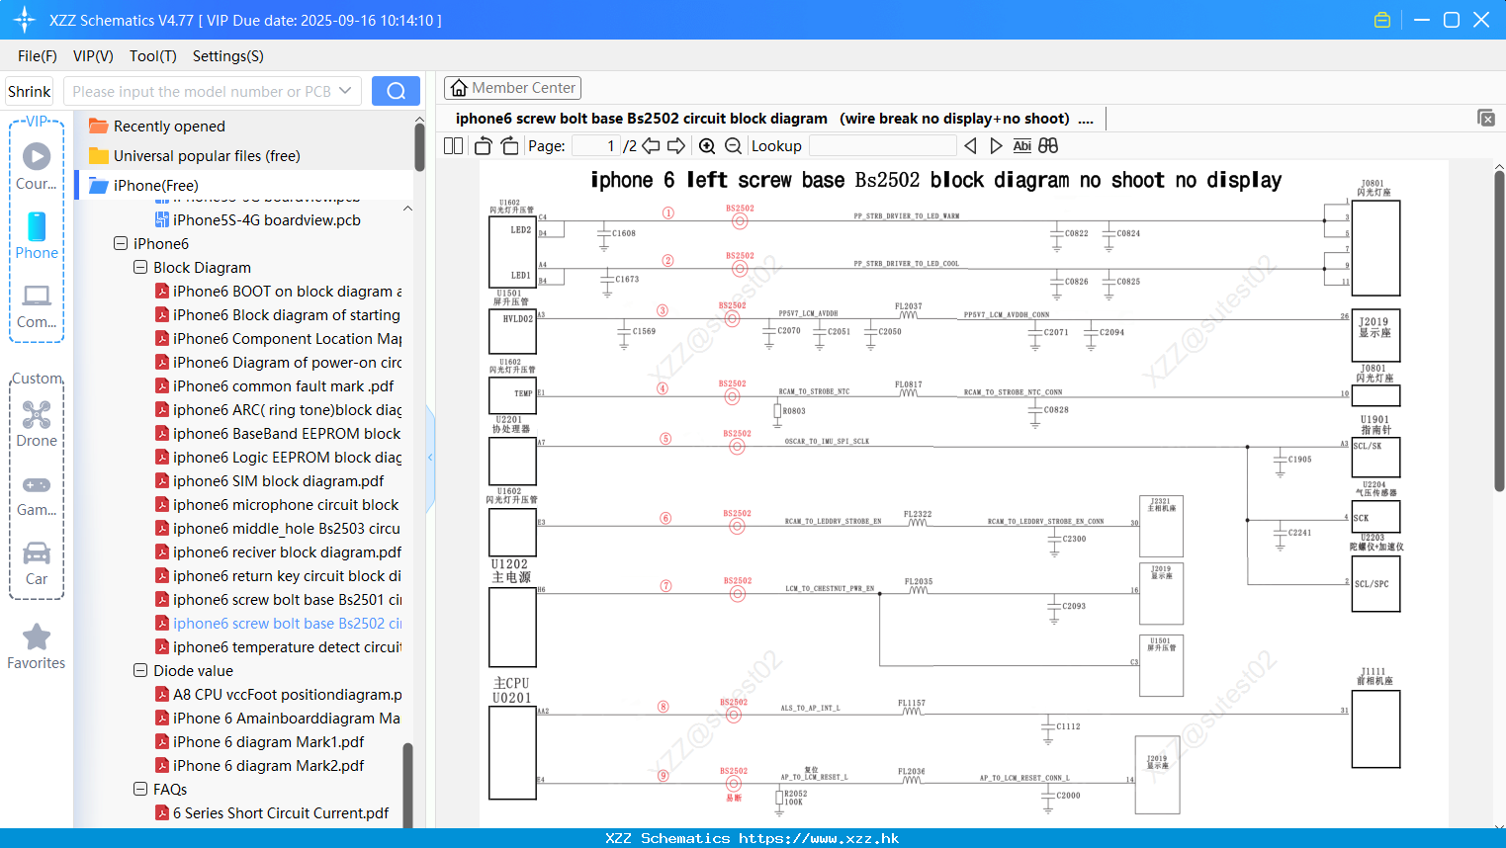Collapse the left panel via splitter handle

click(x=430, y=457)
